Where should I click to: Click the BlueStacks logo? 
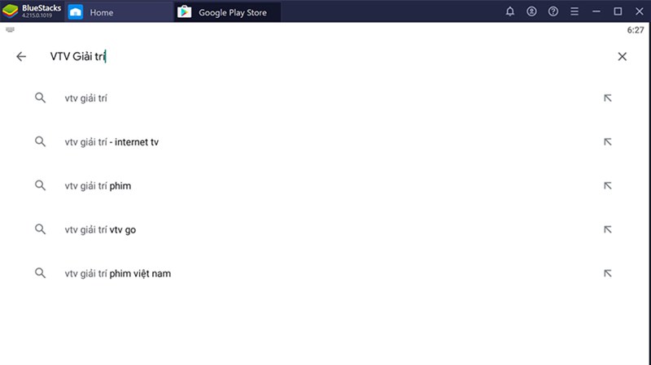[11, 11]
